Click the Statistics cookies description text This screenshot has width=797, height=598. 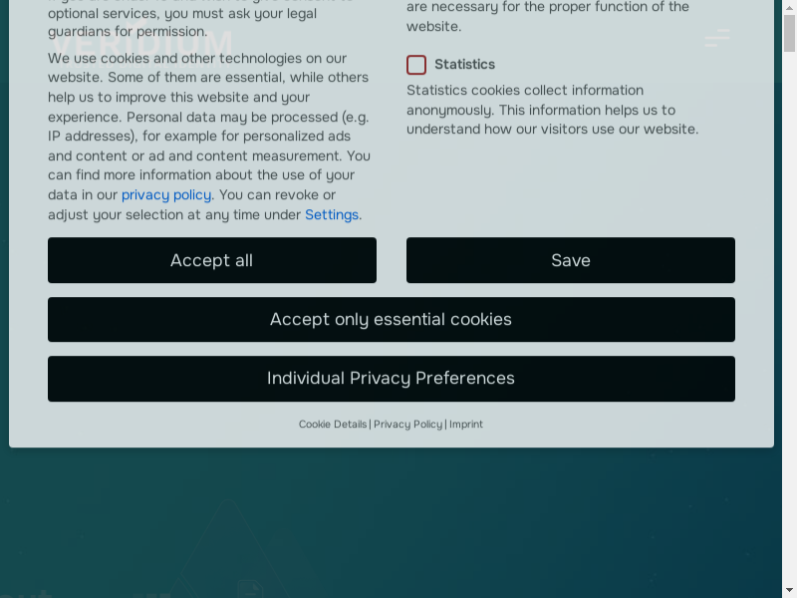point(552,110)
